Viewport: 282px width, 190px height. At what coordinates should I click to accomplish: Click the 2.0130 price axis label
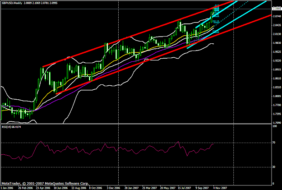coord(277,34)
